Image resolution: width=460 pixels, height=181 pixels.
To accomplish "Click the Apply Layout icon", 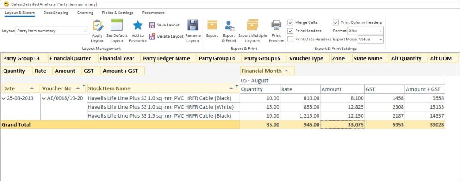I will (x=97, y=26).
